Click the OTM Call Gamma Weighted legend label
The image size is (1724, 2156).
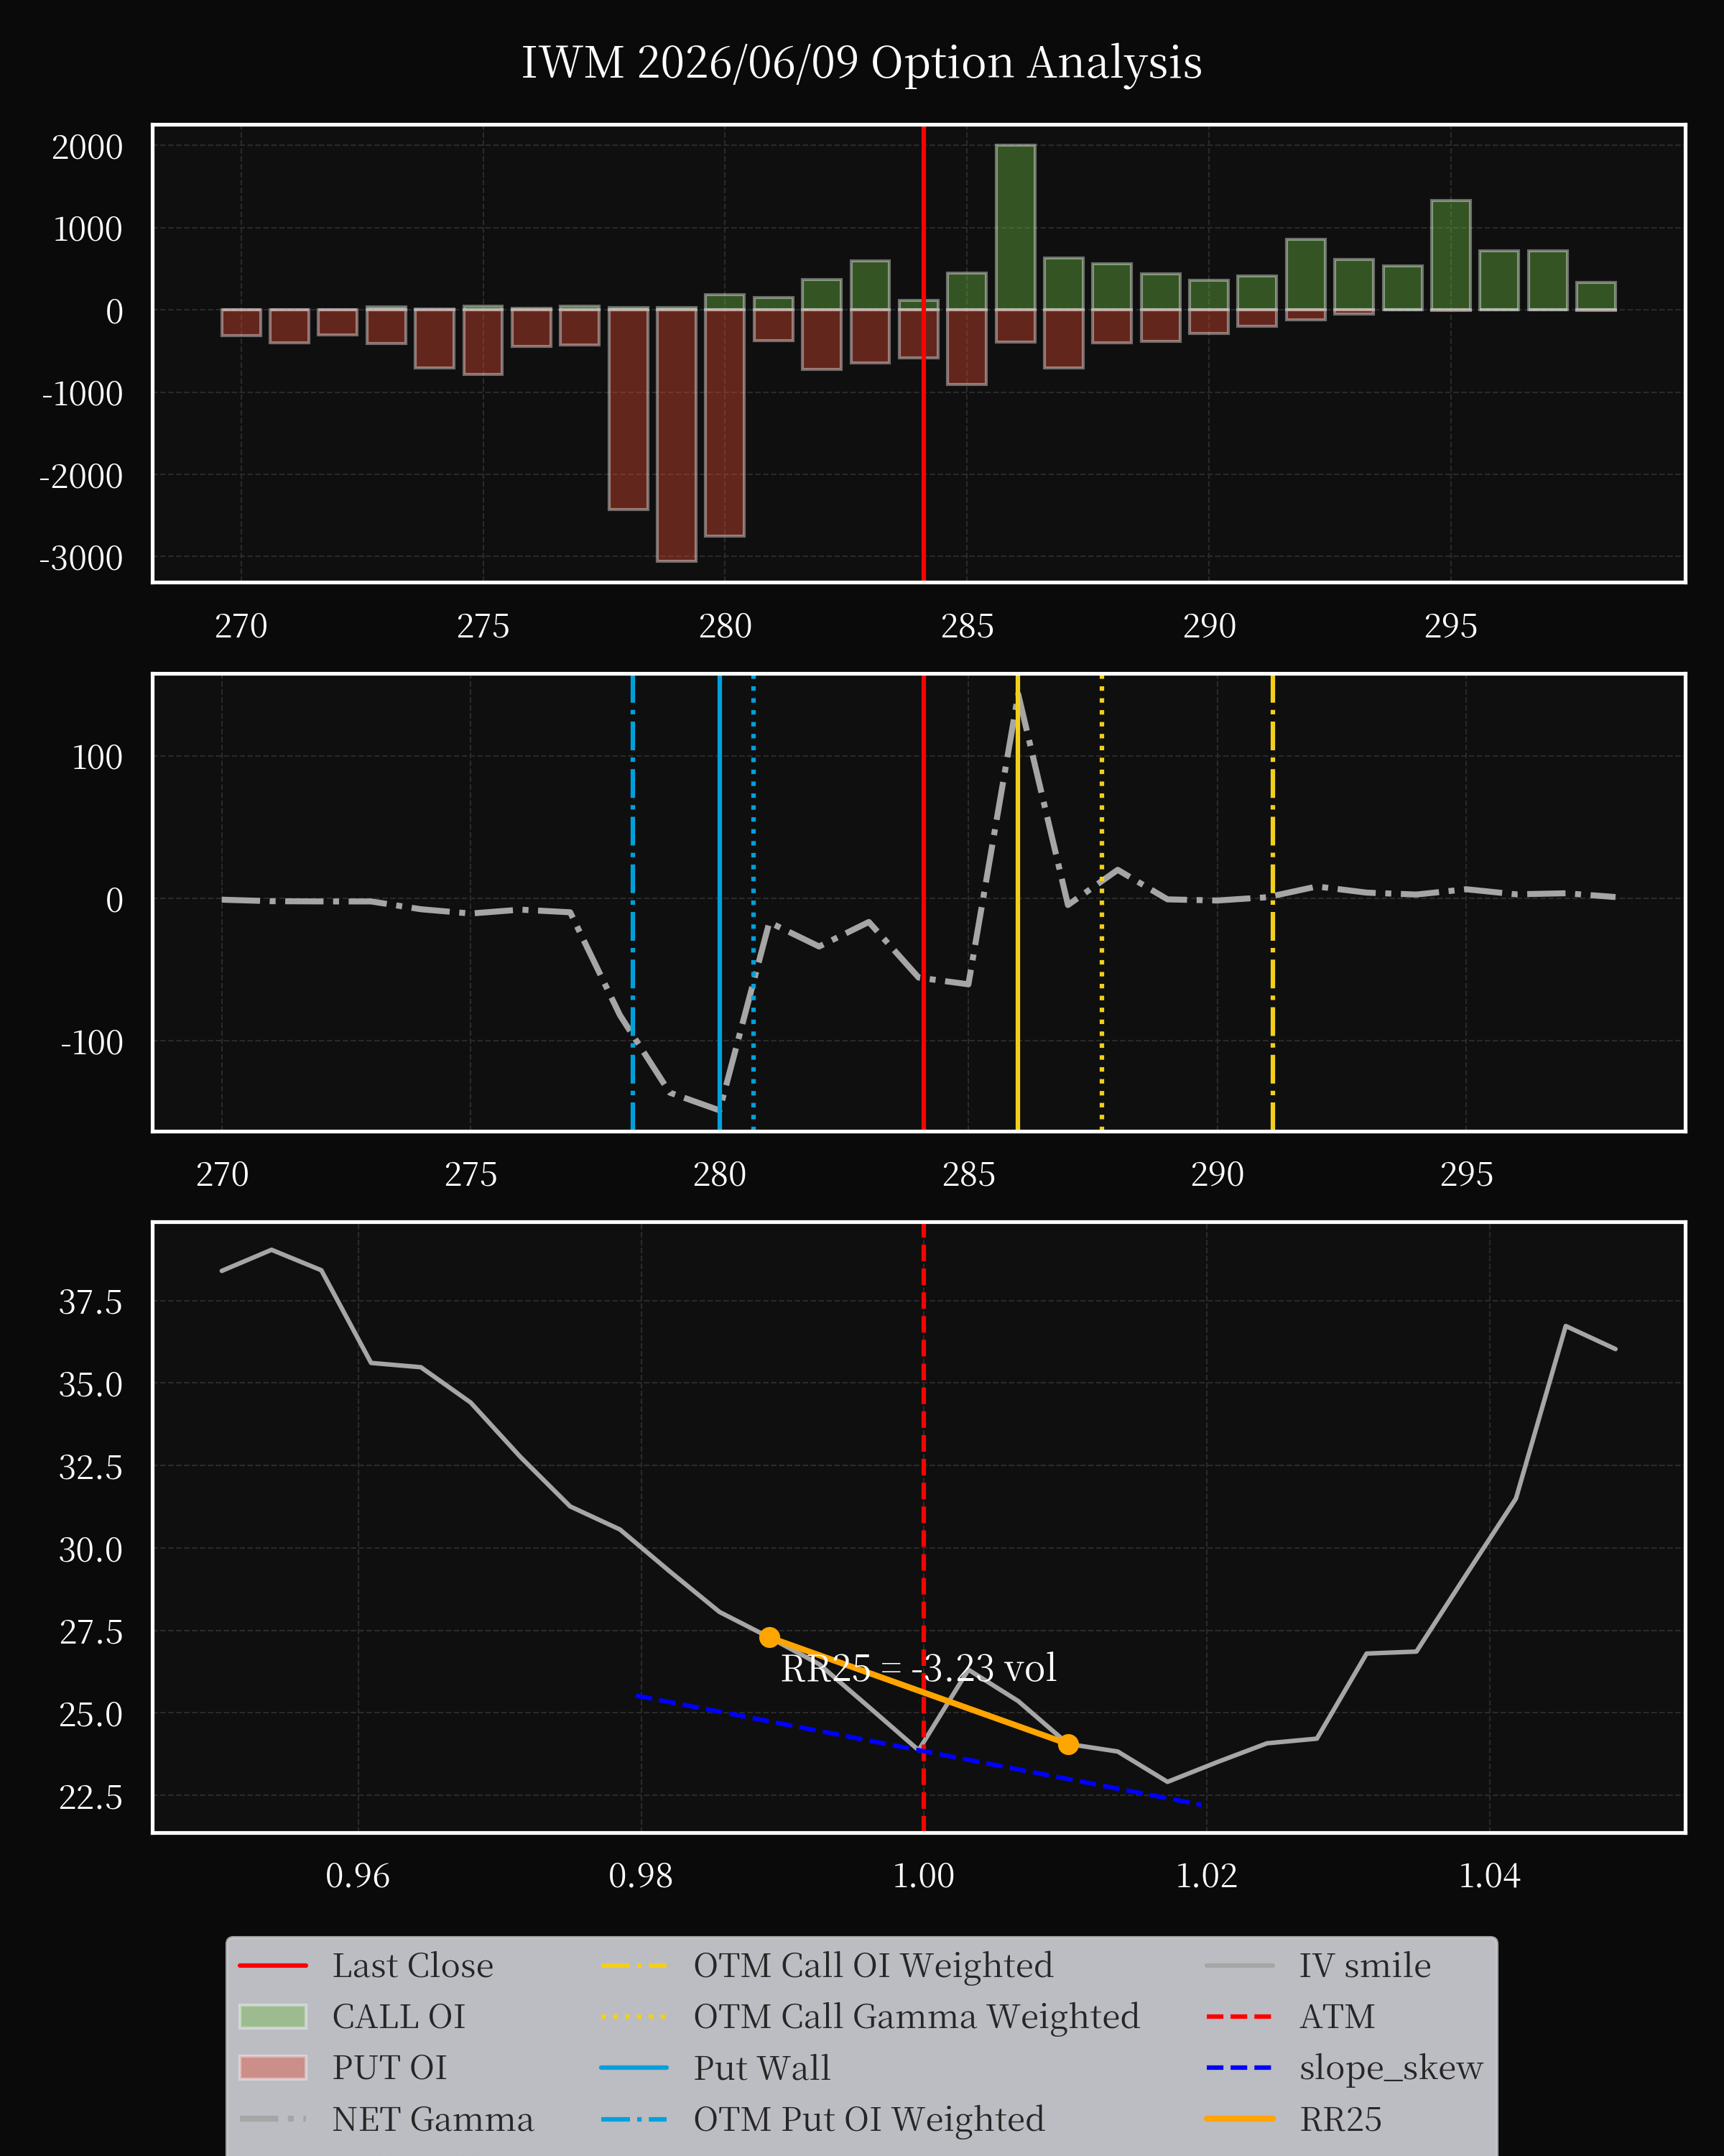tap(917, 2017)
